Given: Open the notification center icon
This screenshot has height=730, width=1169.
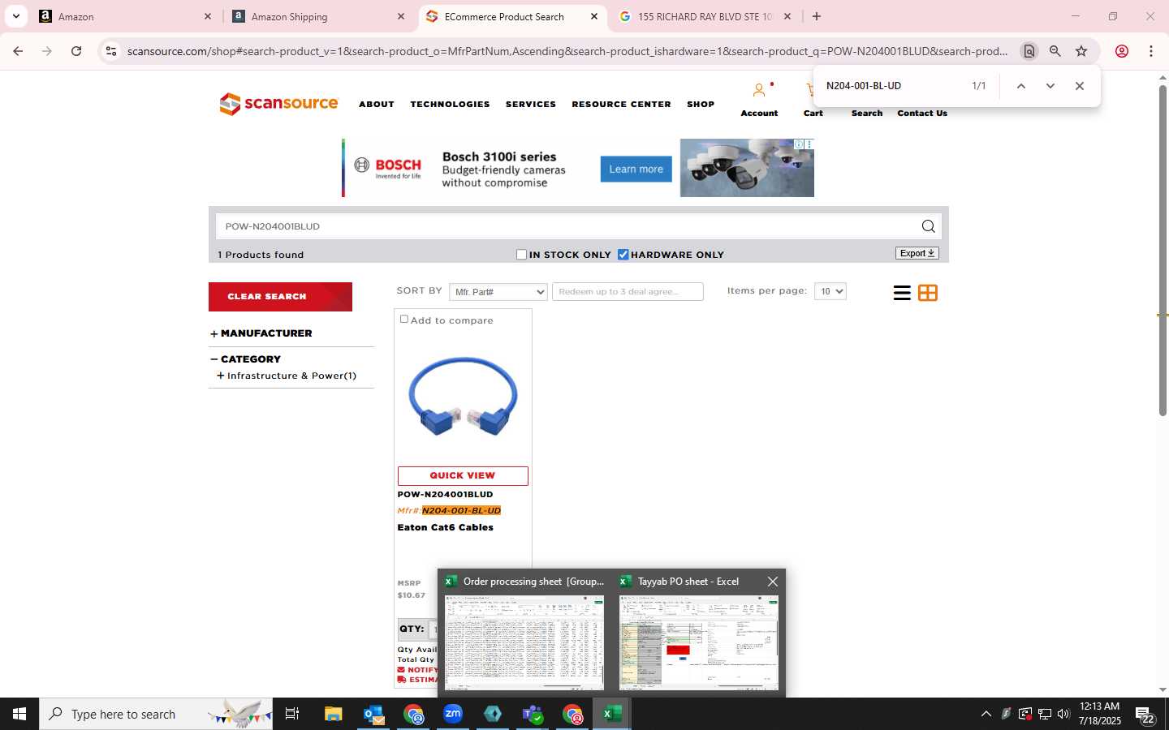Looking at the screenshot, I should pyautogui.click(x=1145, y=715).
